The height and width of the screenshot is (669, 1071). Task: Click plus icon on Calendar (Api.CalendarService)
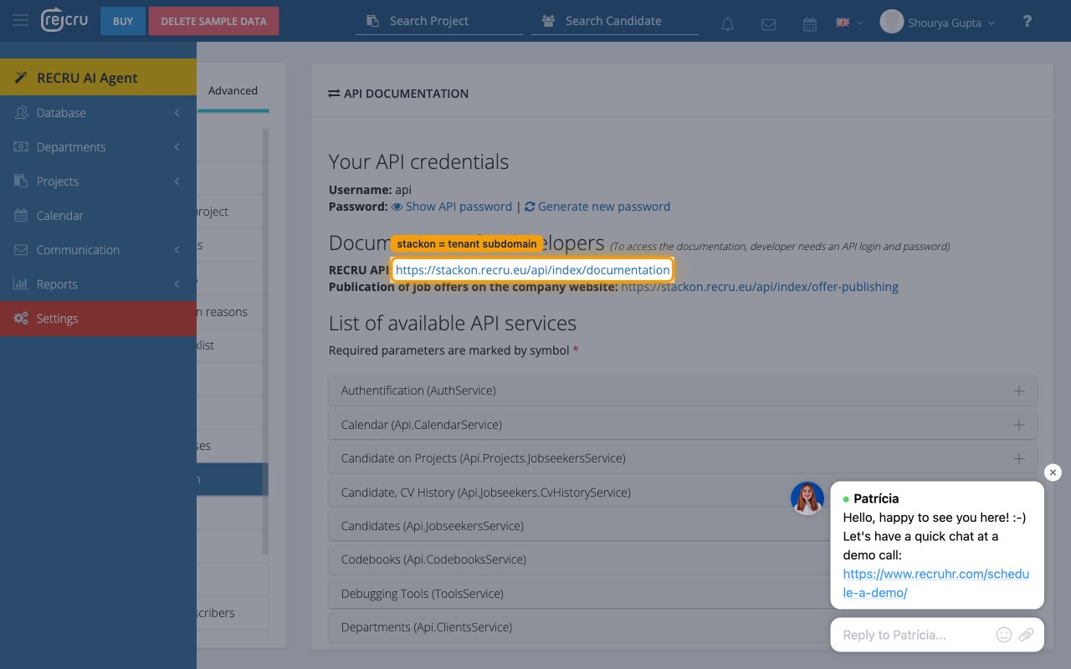tap(1019, 425)
